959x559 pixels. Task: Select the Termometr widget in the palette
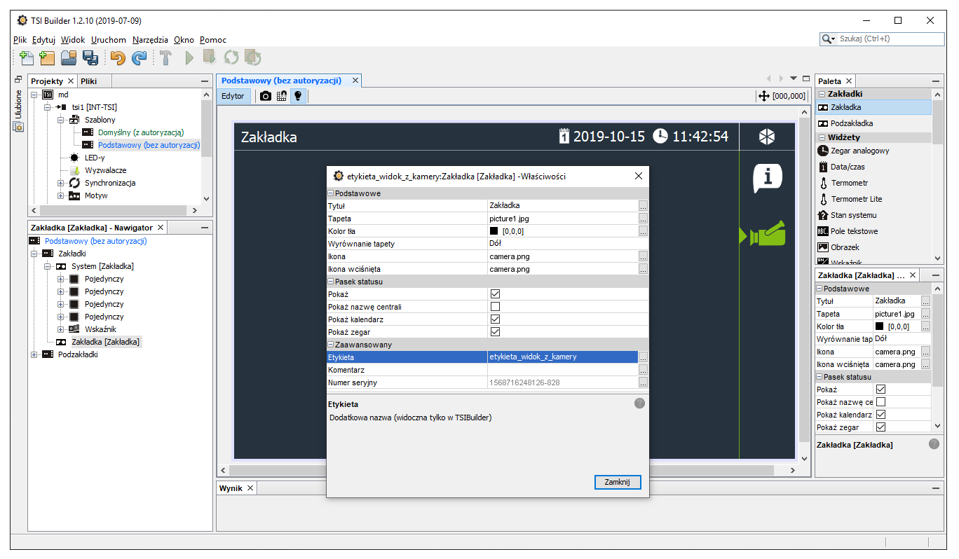click(x=850, y=183)
